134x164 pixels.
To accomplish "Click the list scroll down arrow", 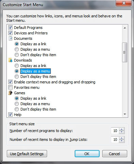I will (x=125, y=114).
